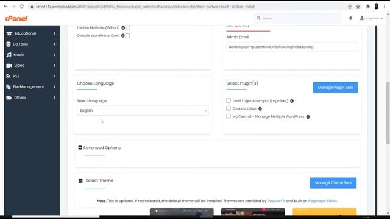Click the vertical page scrollbar
390x219 pixels.
pos(388,113)
